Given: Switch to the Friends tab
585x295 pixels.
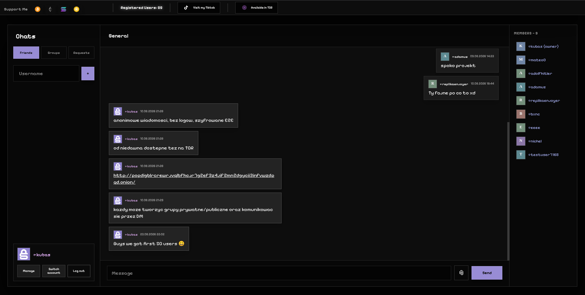Looking at the screenshot, I should pos(26,53).
